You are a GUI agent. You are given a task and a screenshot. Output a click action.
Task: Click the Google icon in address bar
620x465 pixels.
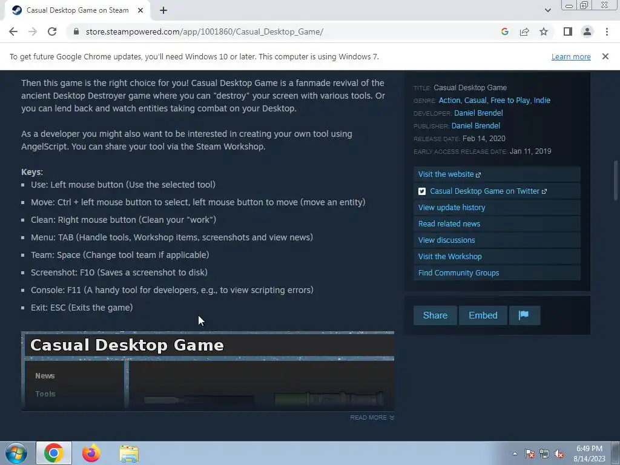point(504,31)
